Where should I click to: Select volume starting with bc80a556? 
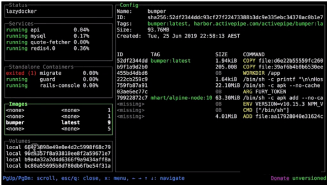58,166
